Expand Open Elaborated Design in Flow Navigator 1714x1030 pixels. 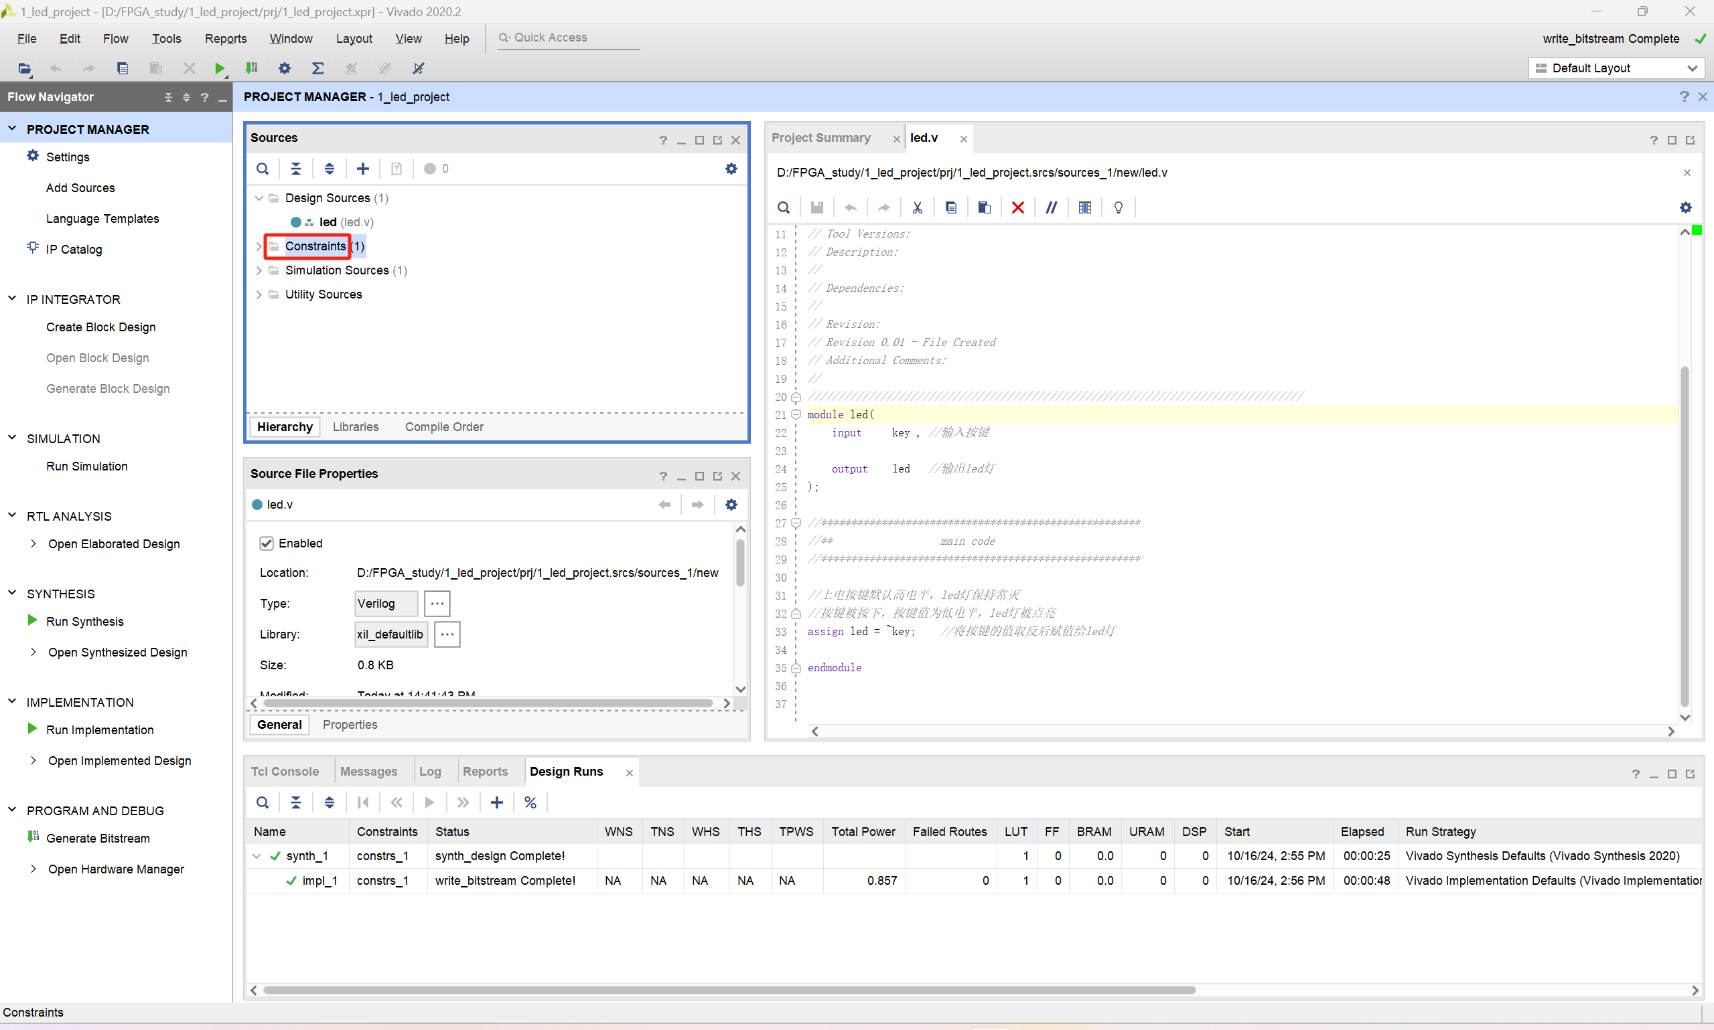click(x=33, y=543)
